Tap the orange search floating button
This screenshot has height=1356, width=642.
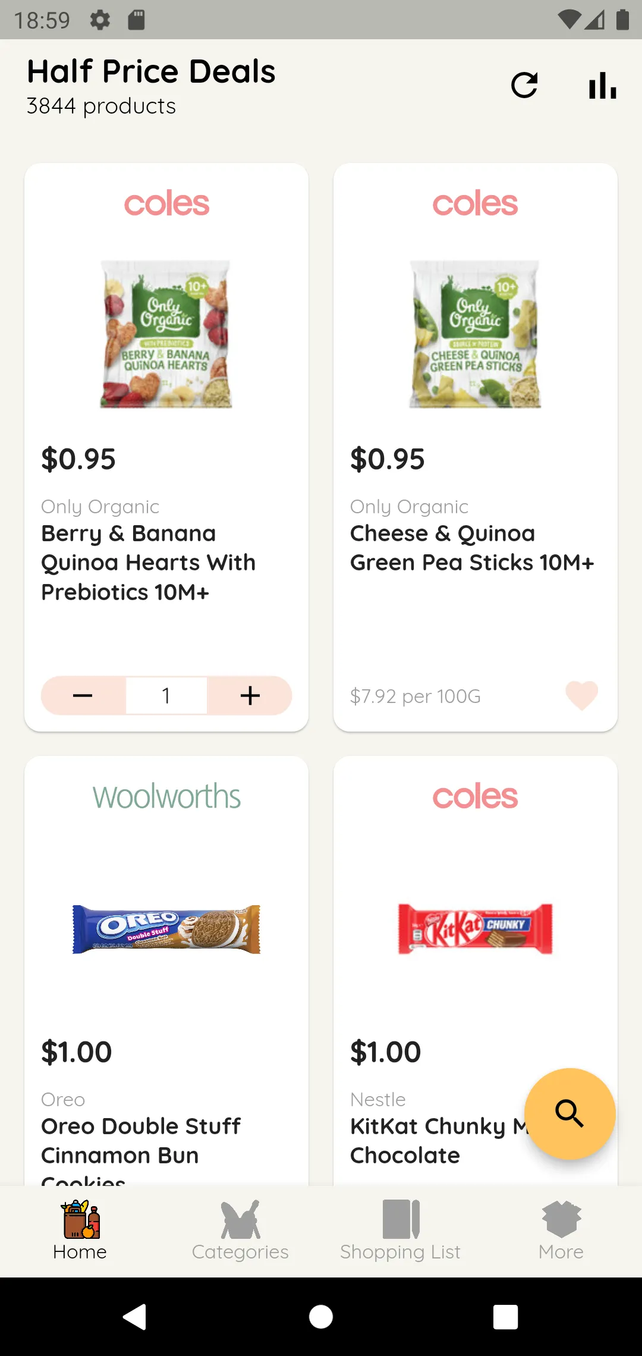[x=569, y=1113]
